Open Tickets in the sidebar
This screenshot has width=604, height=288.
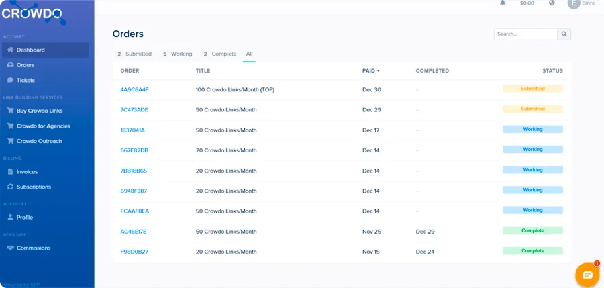(x=26, y=80)
